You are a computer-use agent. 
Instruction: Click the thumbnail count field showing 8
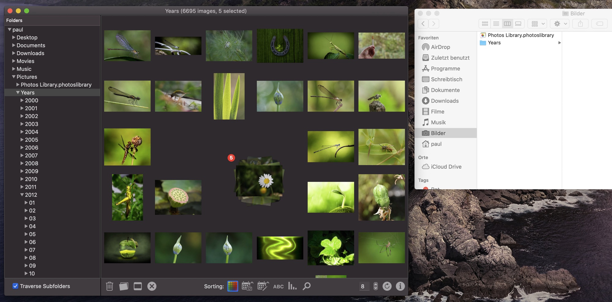[364, 286]
